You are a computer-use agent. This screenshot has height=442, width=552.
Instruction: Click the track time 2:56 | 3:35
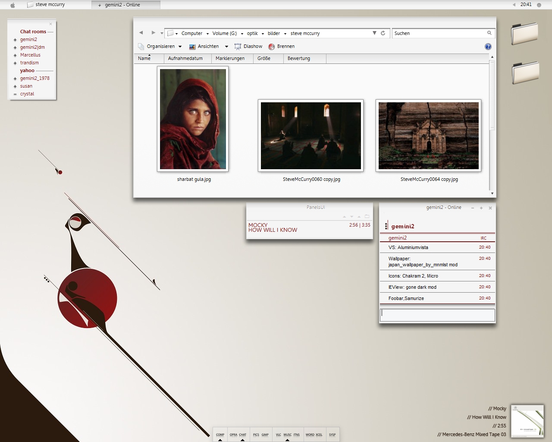(360, 225)
